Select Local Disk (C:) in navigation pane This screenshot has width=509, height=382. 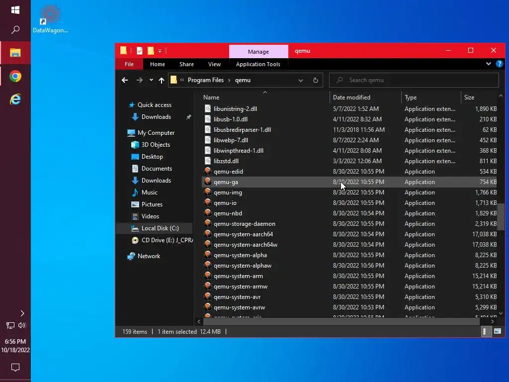pyautogui.click(x=160, y=228)
